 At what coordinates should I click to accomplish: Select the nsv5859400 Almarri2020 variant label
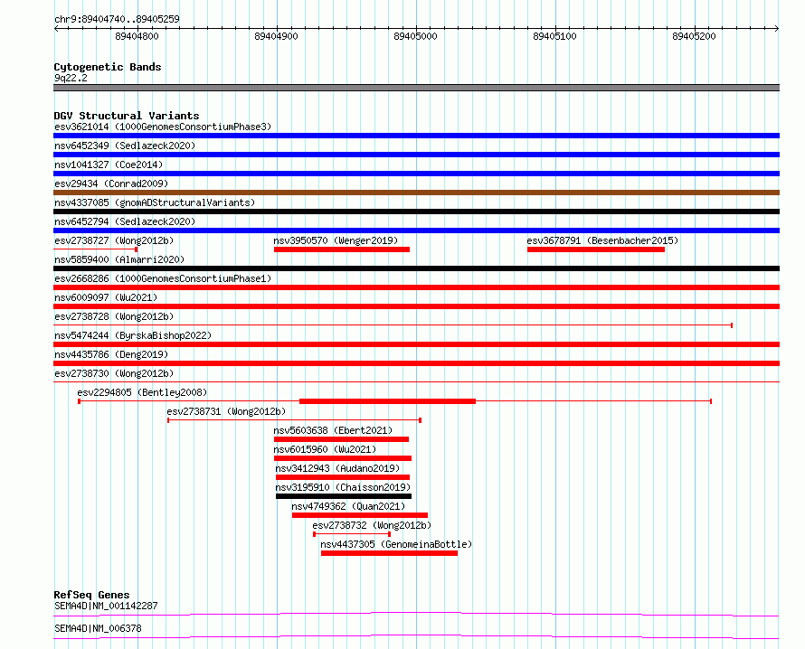pos(119,259)
